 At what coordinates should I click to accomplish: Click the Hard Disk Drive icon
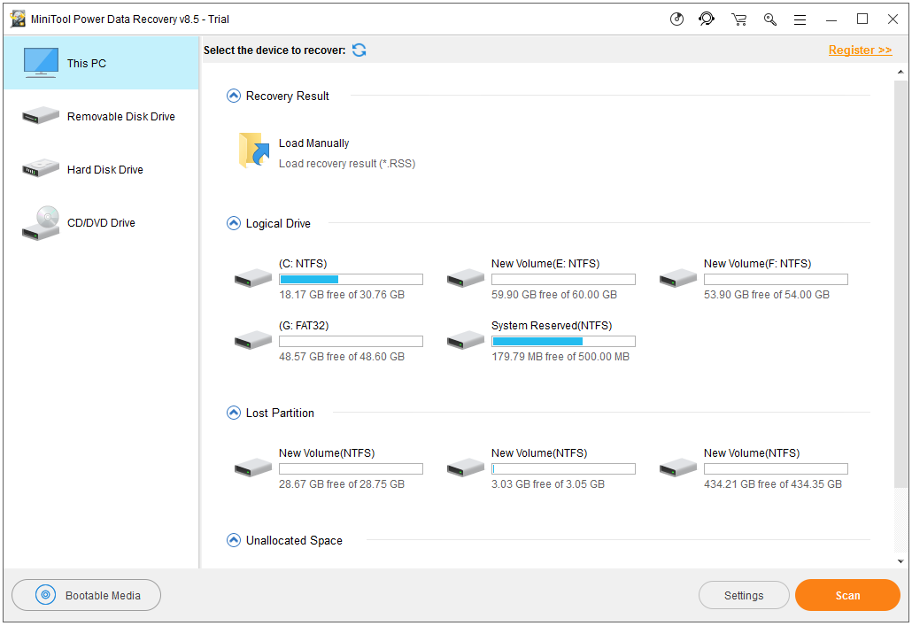coord(41,169)
